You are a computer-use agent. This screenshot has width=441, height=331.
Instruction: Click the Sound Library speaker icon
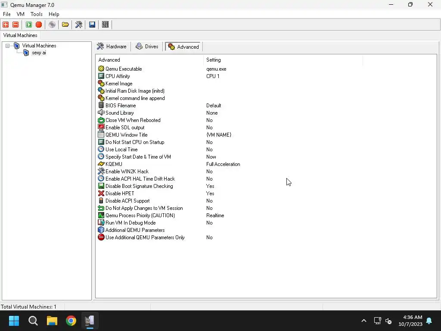101,112
